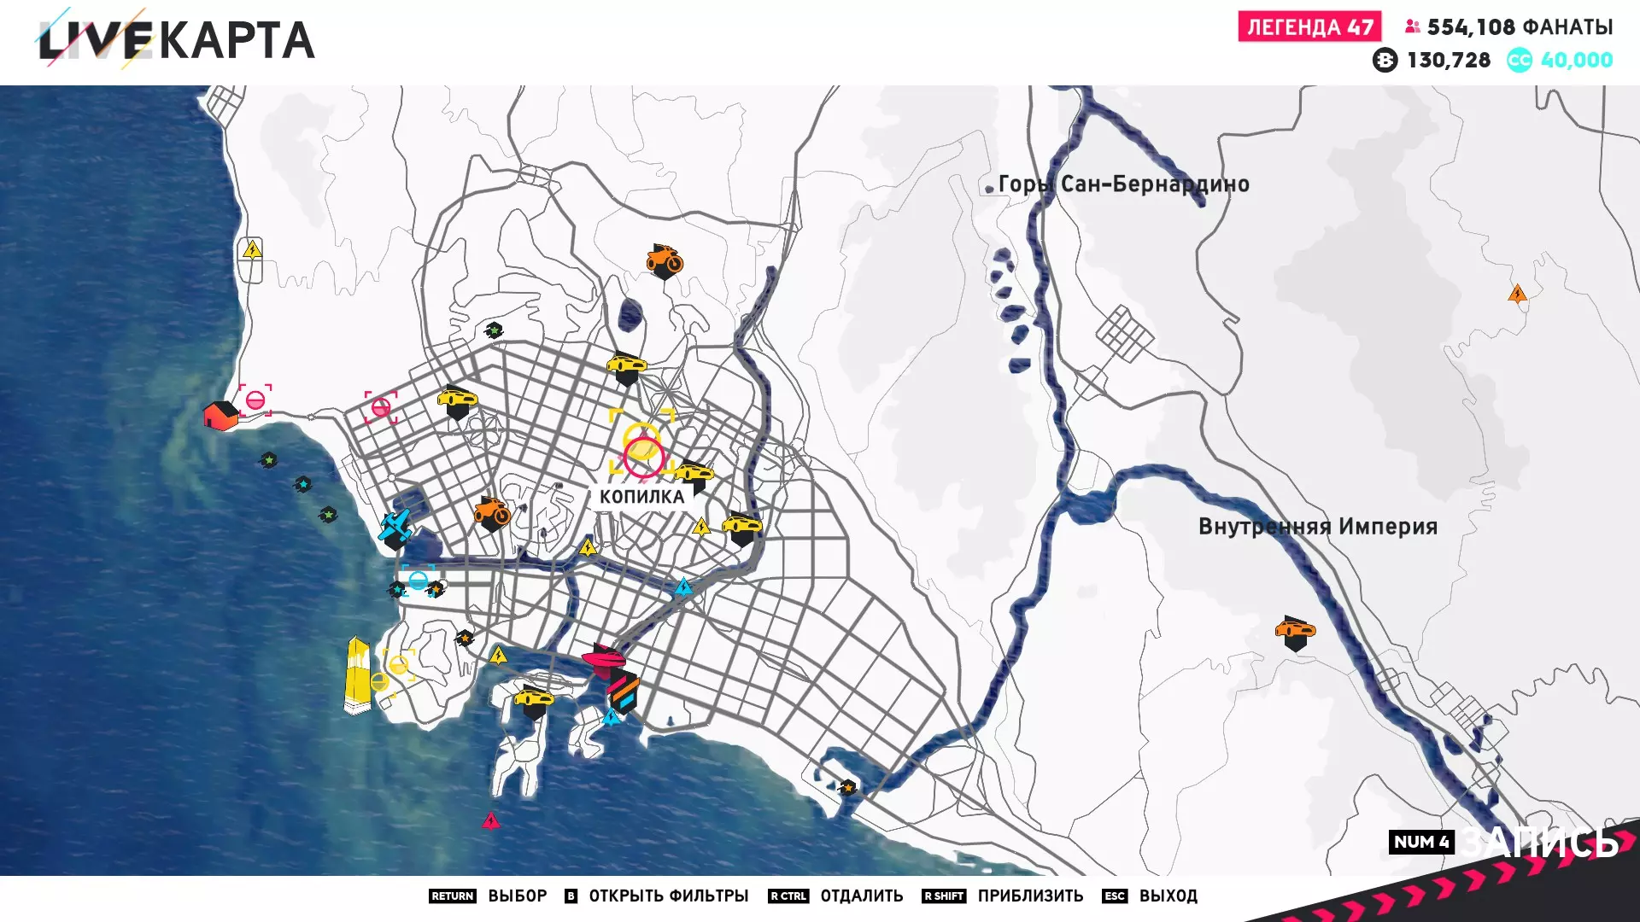Click the yellow lightning icon on the northwest coast
Viewport: 1640px width, 922px height.
coord(251,249)
